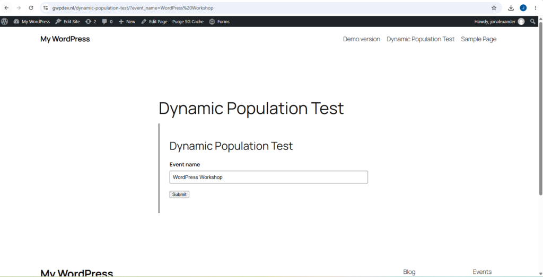Click the browser address bar URL
Image resolution: width=543 pixels, height=277 pixels.
pos(133,7)
